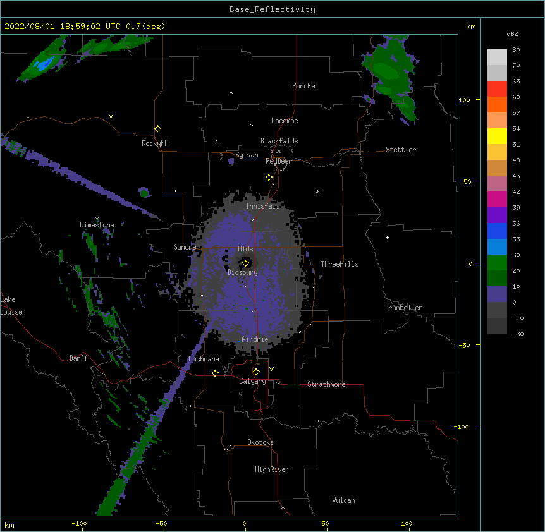Click the yellow 50 tick on the right axis
545x532 pixels.
467,181
